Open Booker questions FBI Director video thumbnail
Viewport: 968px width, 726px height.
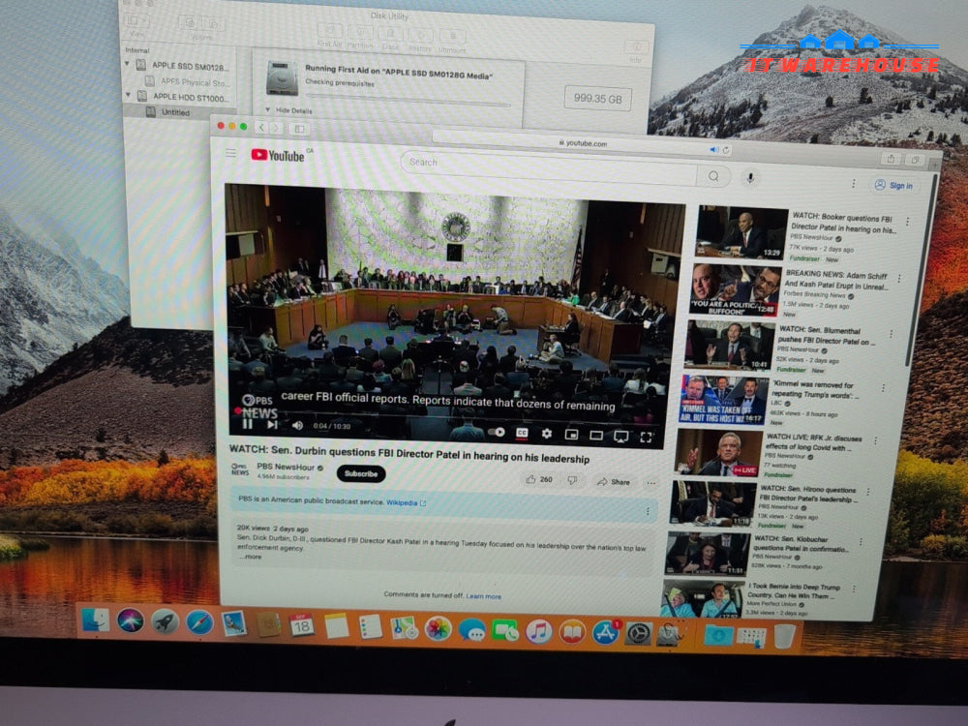pyautogui.click(x=742, y=231)
